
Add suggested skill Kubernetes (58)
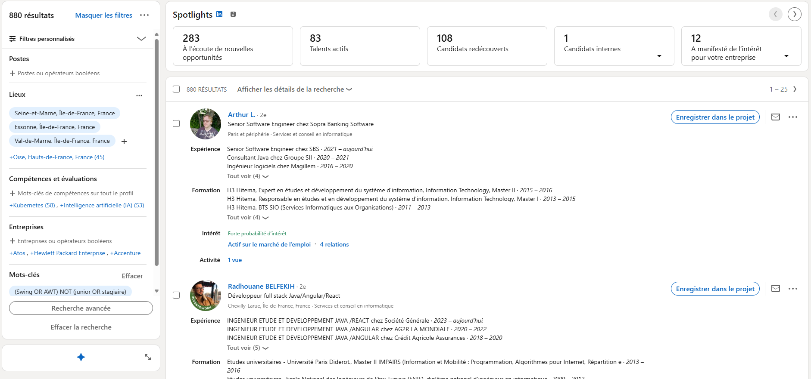tap(32, 205)
